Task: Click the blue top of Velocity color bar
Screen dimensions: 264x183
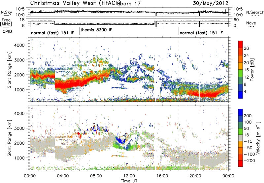Action: coord(241,112)
